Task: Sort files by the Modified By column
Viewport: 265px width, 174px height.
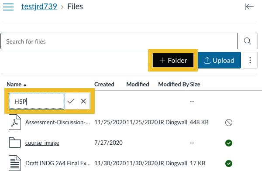Action: (x=174, y=84)
